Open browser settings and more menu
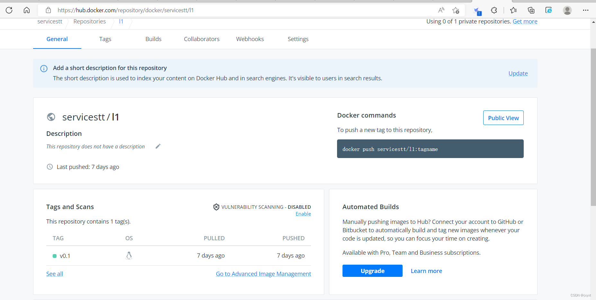The height and width of the screenshot is (300, 596). [586, 10]
